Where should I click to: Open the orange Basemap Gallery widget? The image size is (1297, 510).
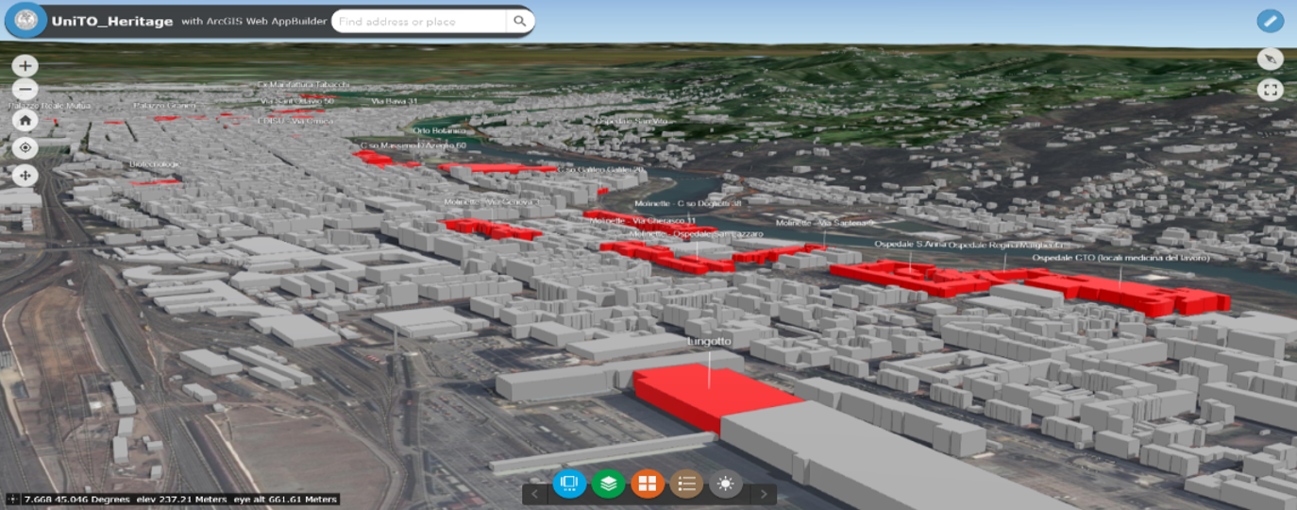(648, 484)
